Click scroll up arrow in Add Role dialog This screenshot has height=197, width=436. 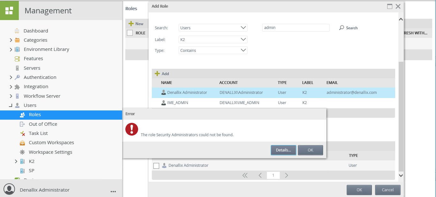tap(401, 19)
